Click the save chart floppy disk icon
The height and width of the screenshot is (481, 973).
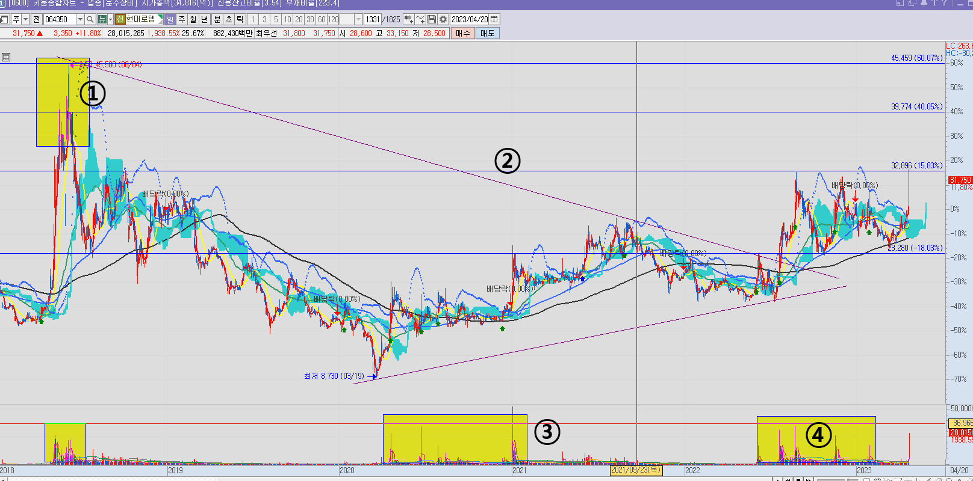432,19
